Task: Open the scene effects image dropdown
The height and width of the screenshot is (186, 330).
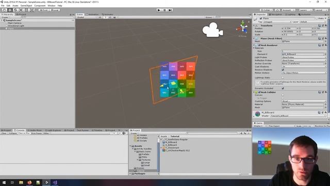Action: [115, 17]
